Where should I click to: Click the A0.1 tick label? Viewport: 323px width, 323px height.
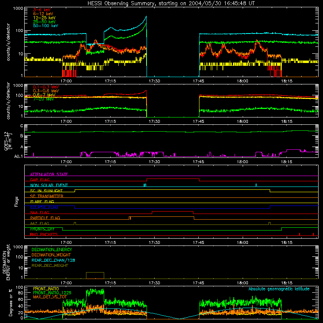coord(19,157)
